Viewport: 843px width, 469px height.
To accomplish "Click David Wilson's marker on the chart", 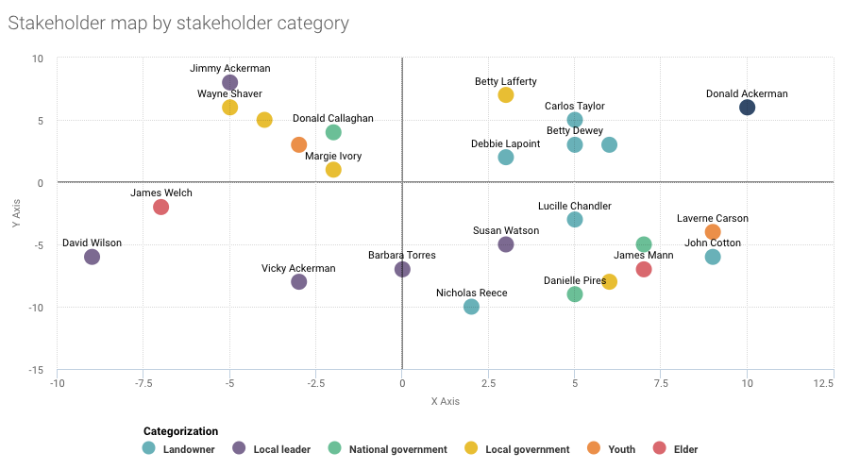I will click(x=92, y=257).
